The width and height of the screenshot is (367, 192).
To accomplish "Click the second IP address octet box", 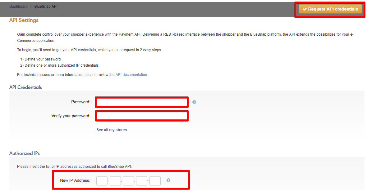I will (115, 181).
